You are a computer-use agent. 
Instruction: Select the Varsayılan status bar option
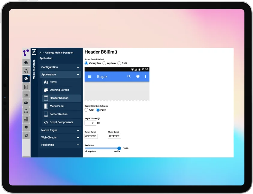[86, 63]
